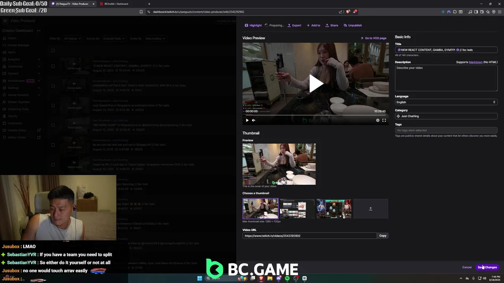Click Cancel at the bottom

pyautogui.click(x=467, y=267)
